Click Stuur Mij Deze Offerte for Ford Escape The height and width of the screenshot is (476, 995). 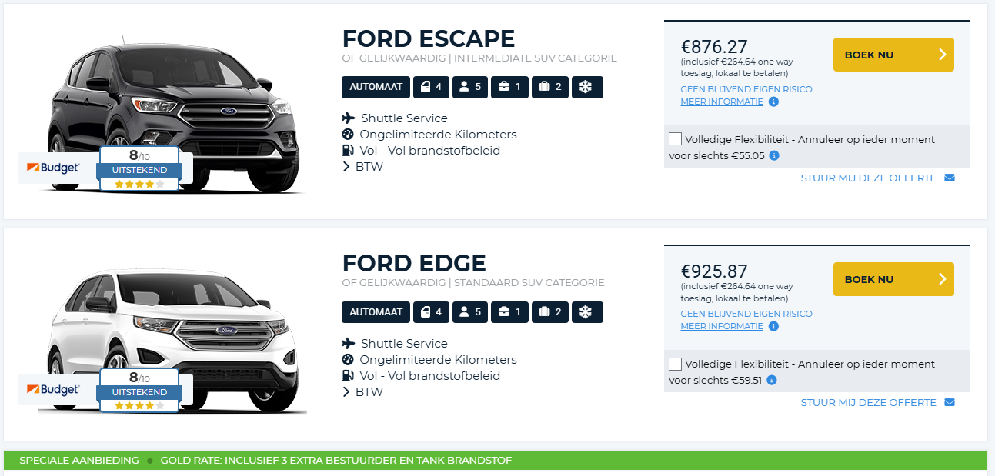pyautogui.click(x=868, y=178)
